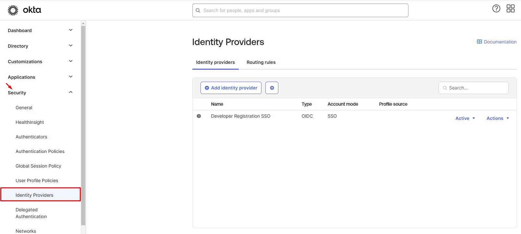Open the Documentation link
The width and height of the screenshot is (521, 234).
[500, 42]
